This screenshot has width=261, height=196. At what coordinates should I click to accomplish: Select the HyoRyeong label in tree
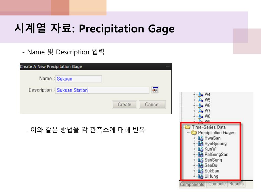pyautogui.click(x=216, y=144)
